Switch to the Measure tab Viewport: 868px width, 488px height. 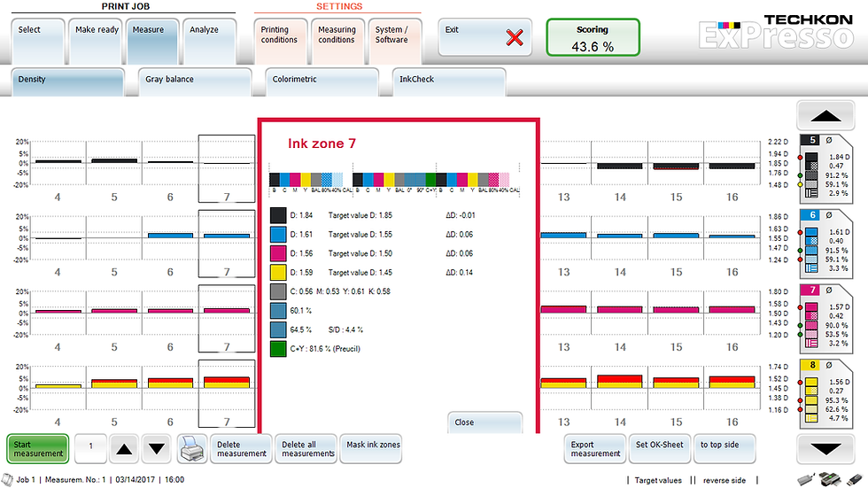(x=152, y=42)
